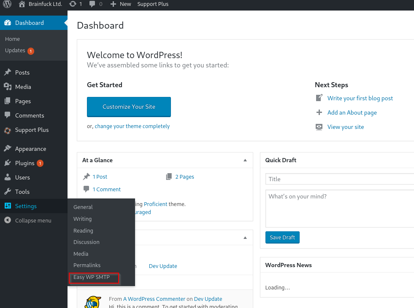Click the Customize Your Site button
414x308 pixels.
pyautogui.click(x=129, y=107)
